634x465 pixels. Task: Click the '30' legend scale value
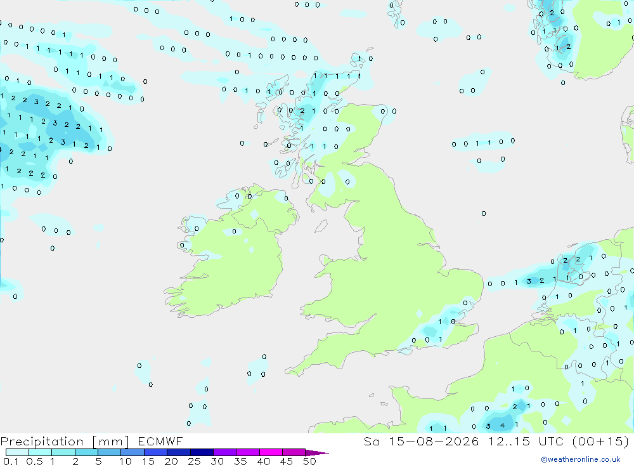tap(217, 461)
